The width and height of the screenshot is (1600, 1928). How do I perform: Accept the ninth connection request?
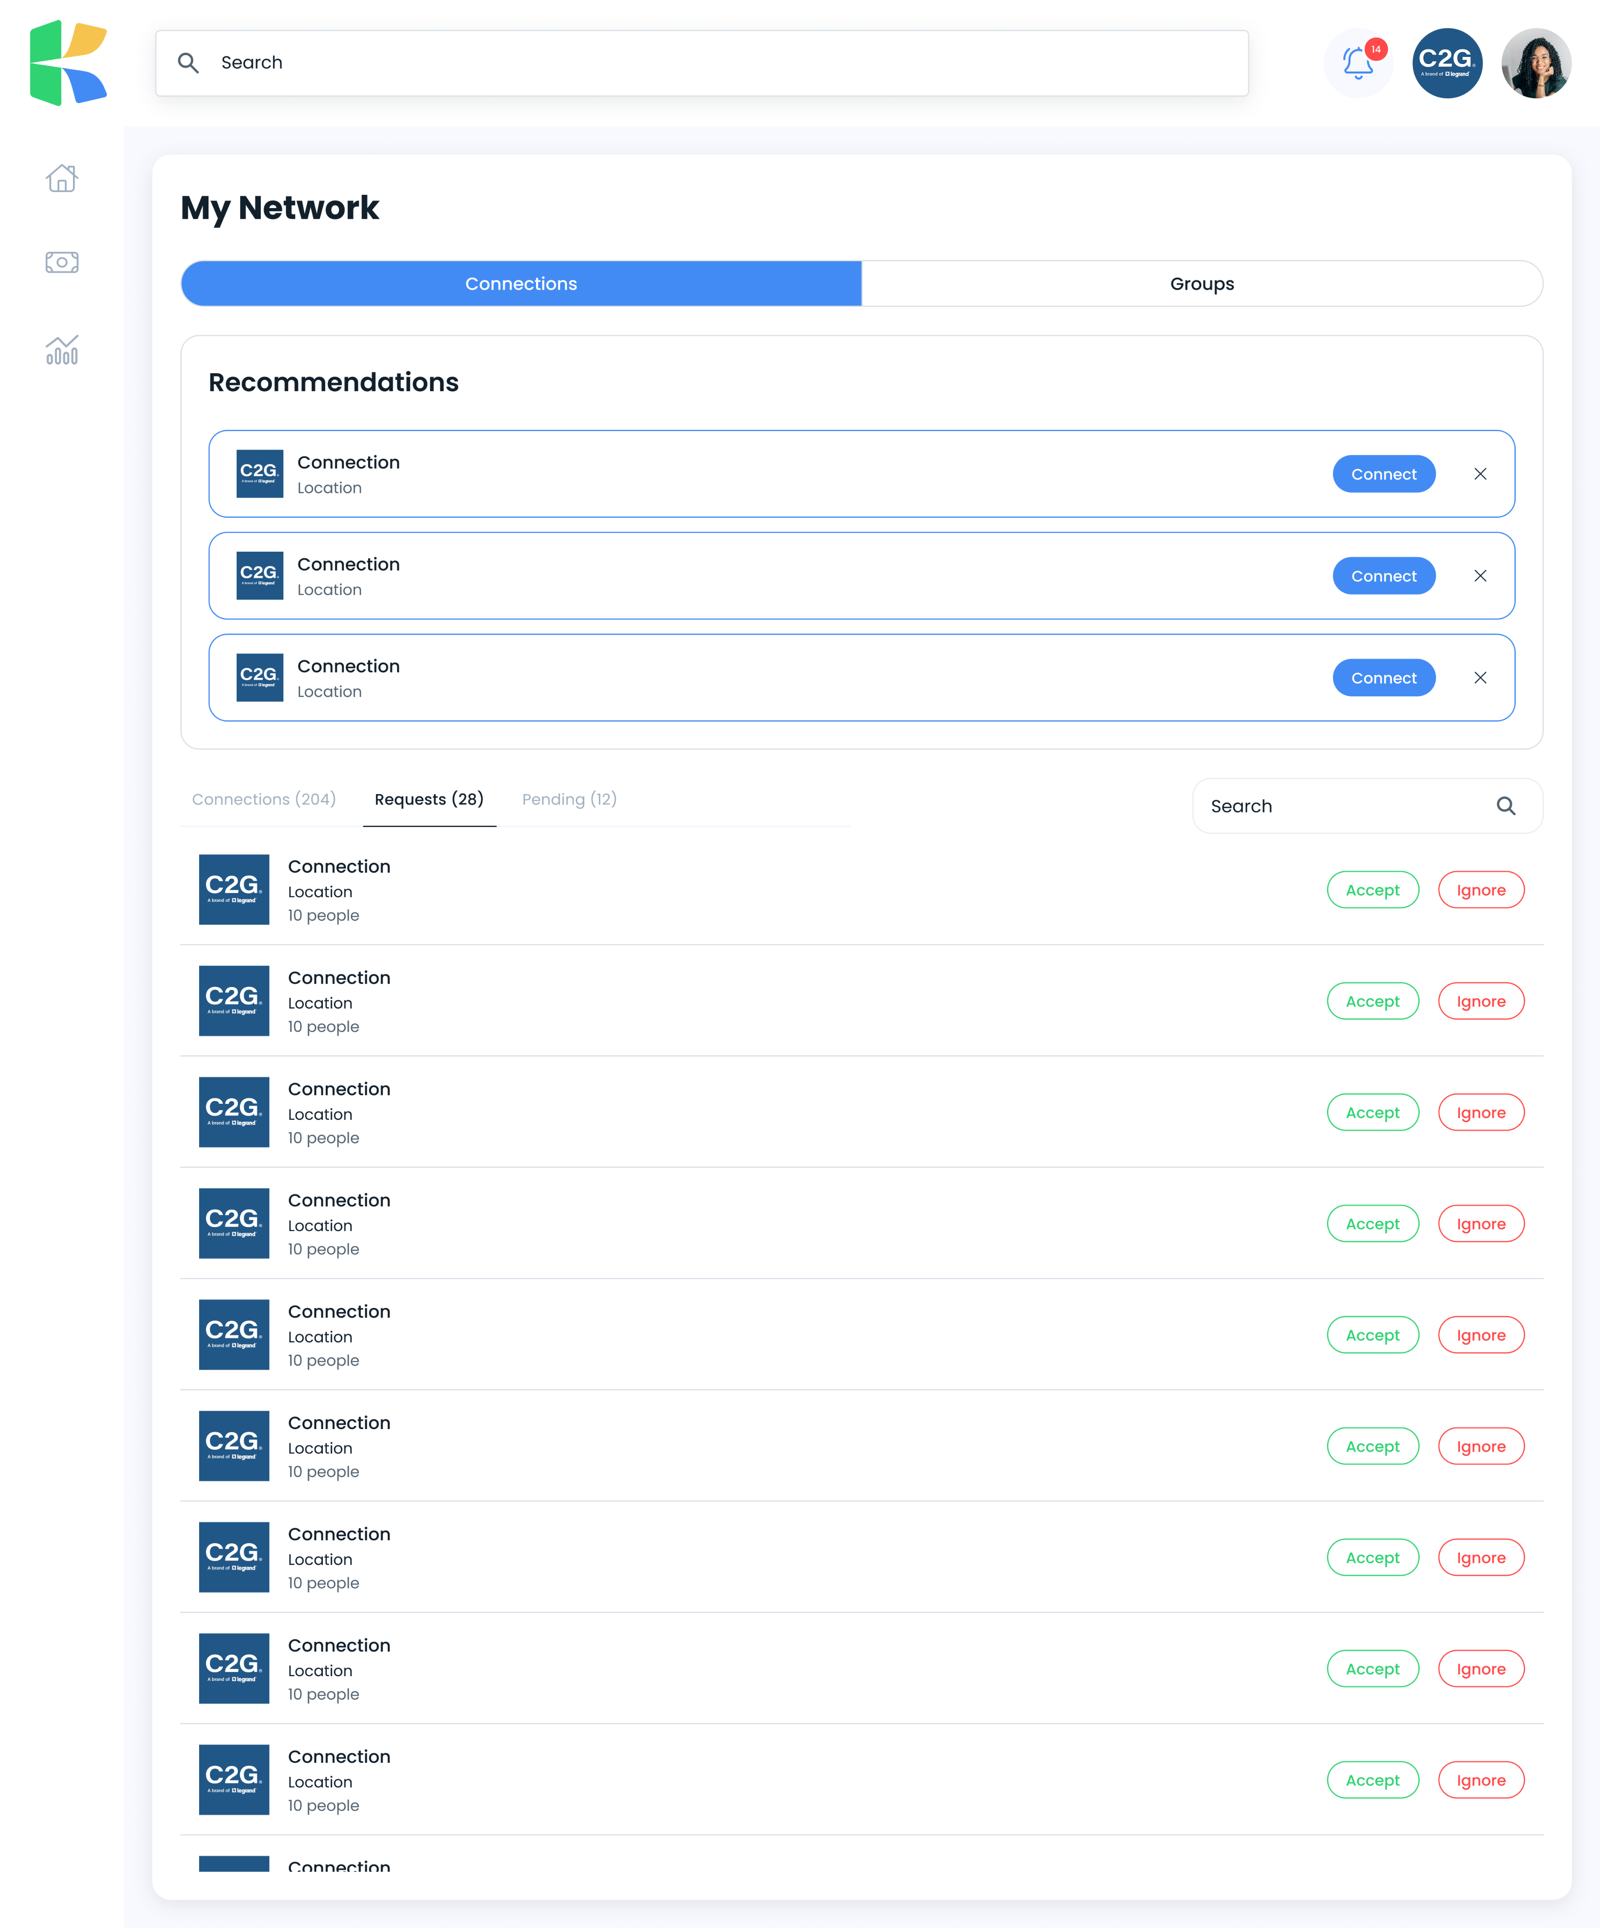pos(1372,1779)
